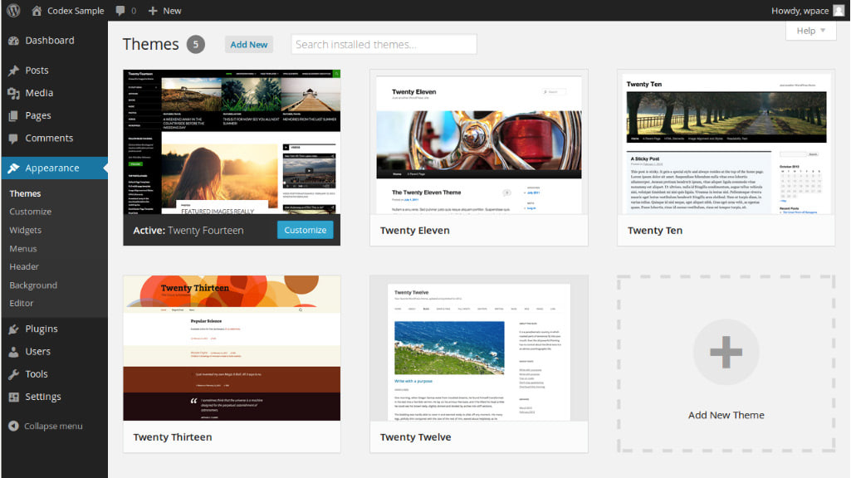Click the Settings sliders icon
This screenshot has height=478, width=851.
[13, 397]
